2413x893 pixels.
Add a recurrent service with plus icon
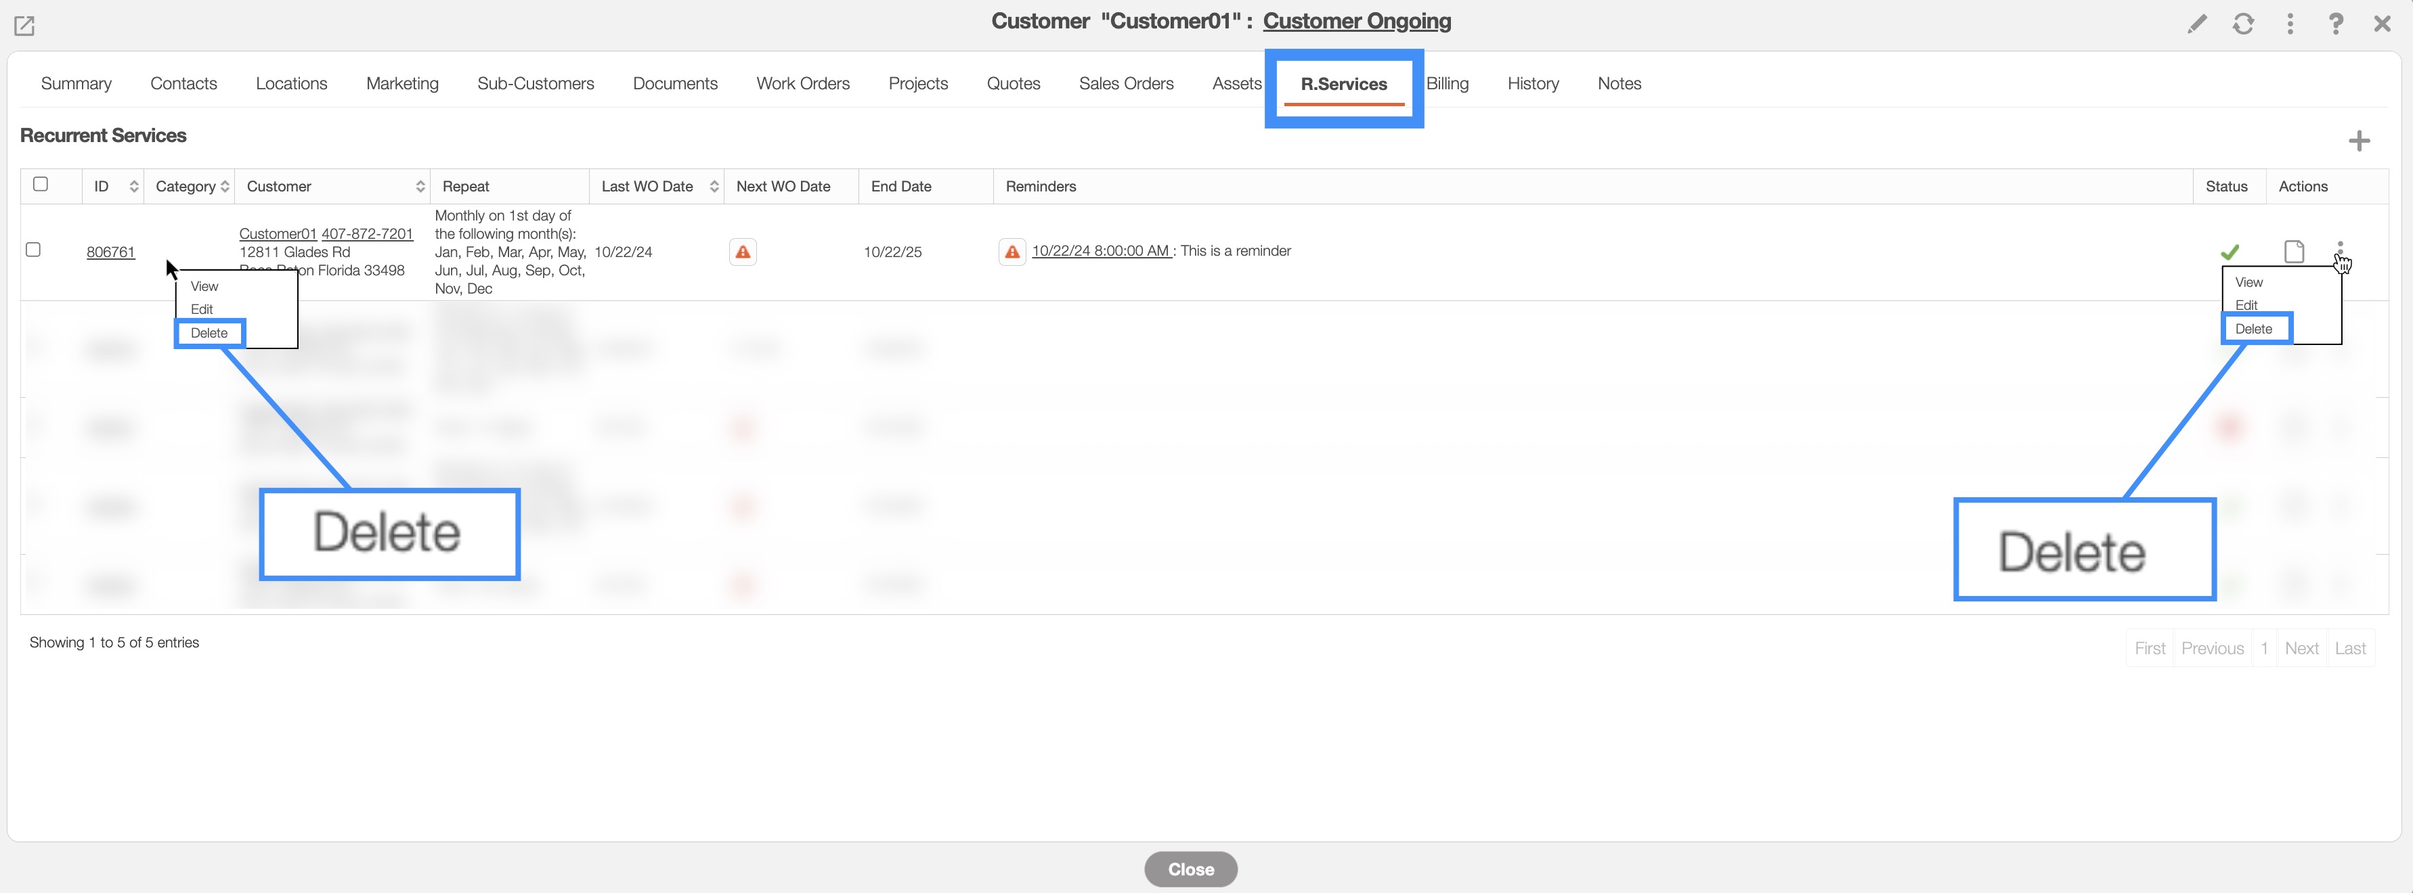pyautogui.click(x=2359, y=141)
